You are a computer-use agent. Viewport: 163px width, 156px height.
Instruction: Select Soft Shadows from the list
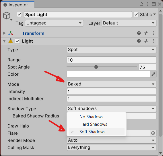tap(96, 132)
